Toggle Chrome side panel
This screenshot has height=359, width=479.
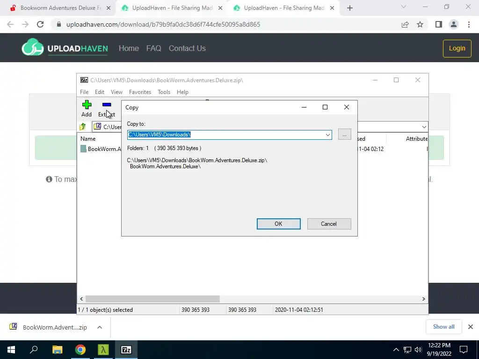[438, 24]
